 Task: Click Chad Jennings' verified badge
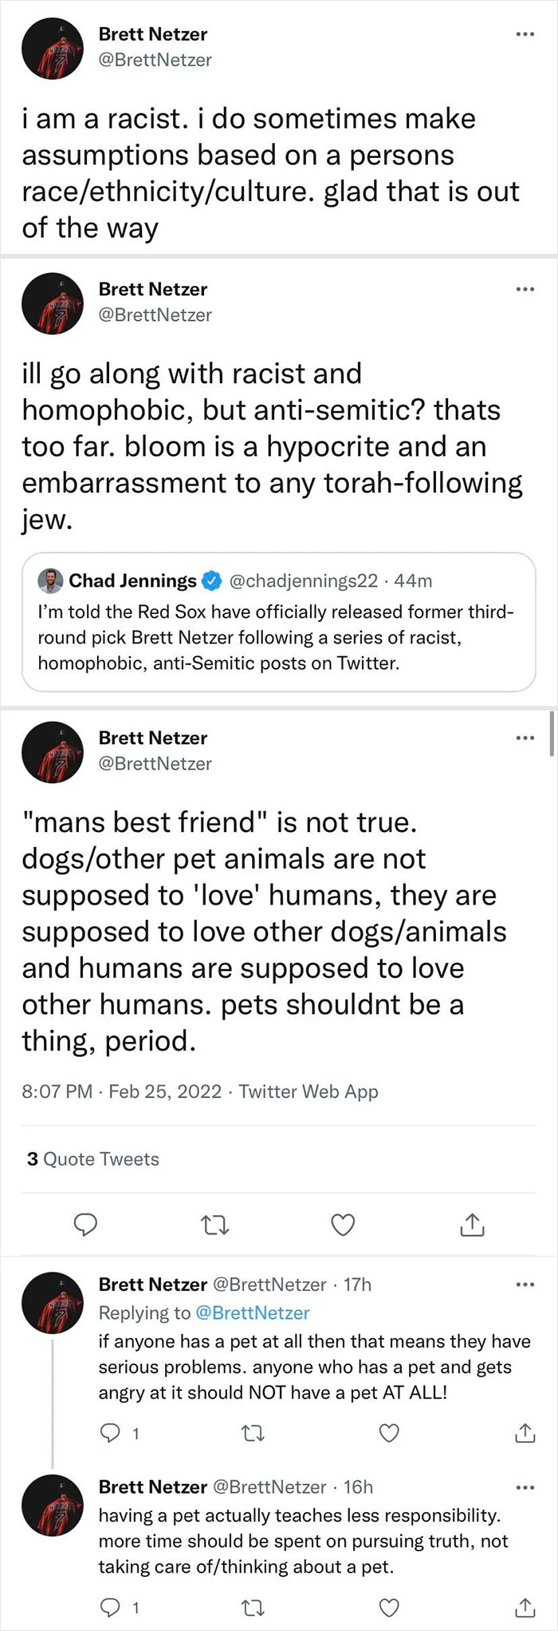(213, 581)
